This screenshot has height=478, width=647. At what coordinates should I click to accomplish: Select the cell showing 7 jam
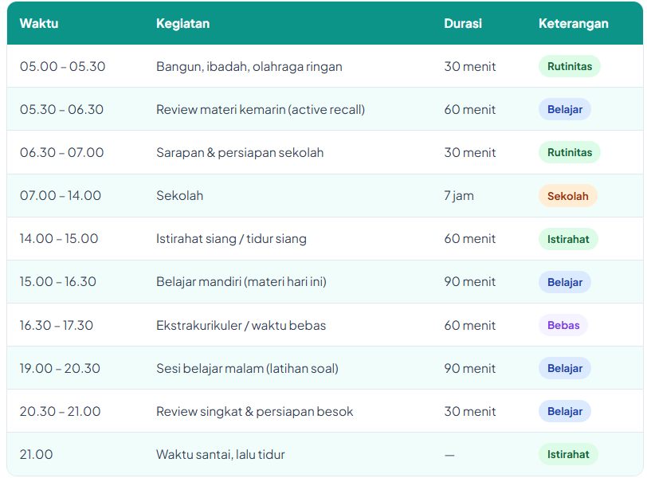point(457,195)
